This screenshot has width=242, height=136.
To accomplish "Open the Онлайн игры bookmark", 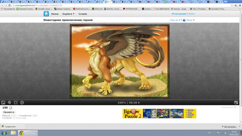I will point(44,9).
